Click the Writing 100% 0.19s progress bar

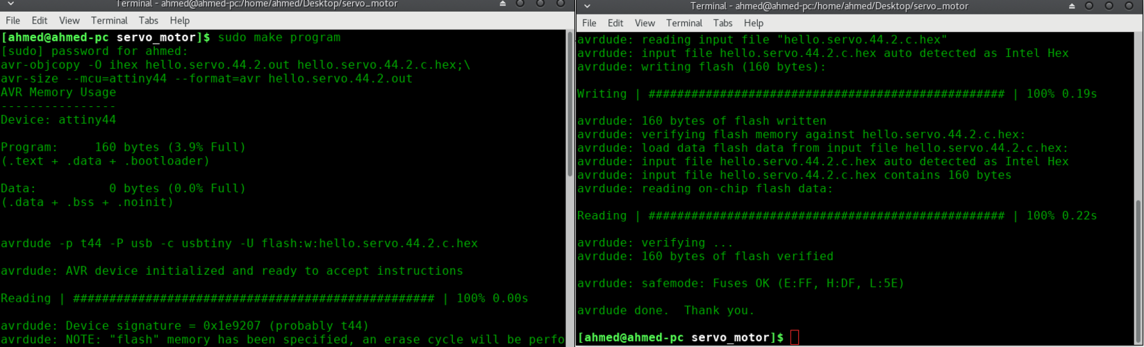pyautogui.click(x=837, y=94)
